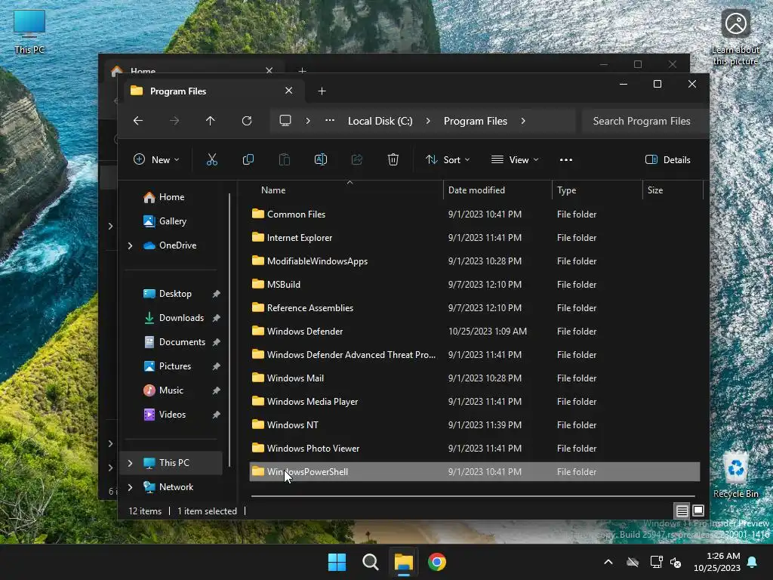Select the Windows Defender folder
The image size is (773, 580).
[x=476, y=332]
